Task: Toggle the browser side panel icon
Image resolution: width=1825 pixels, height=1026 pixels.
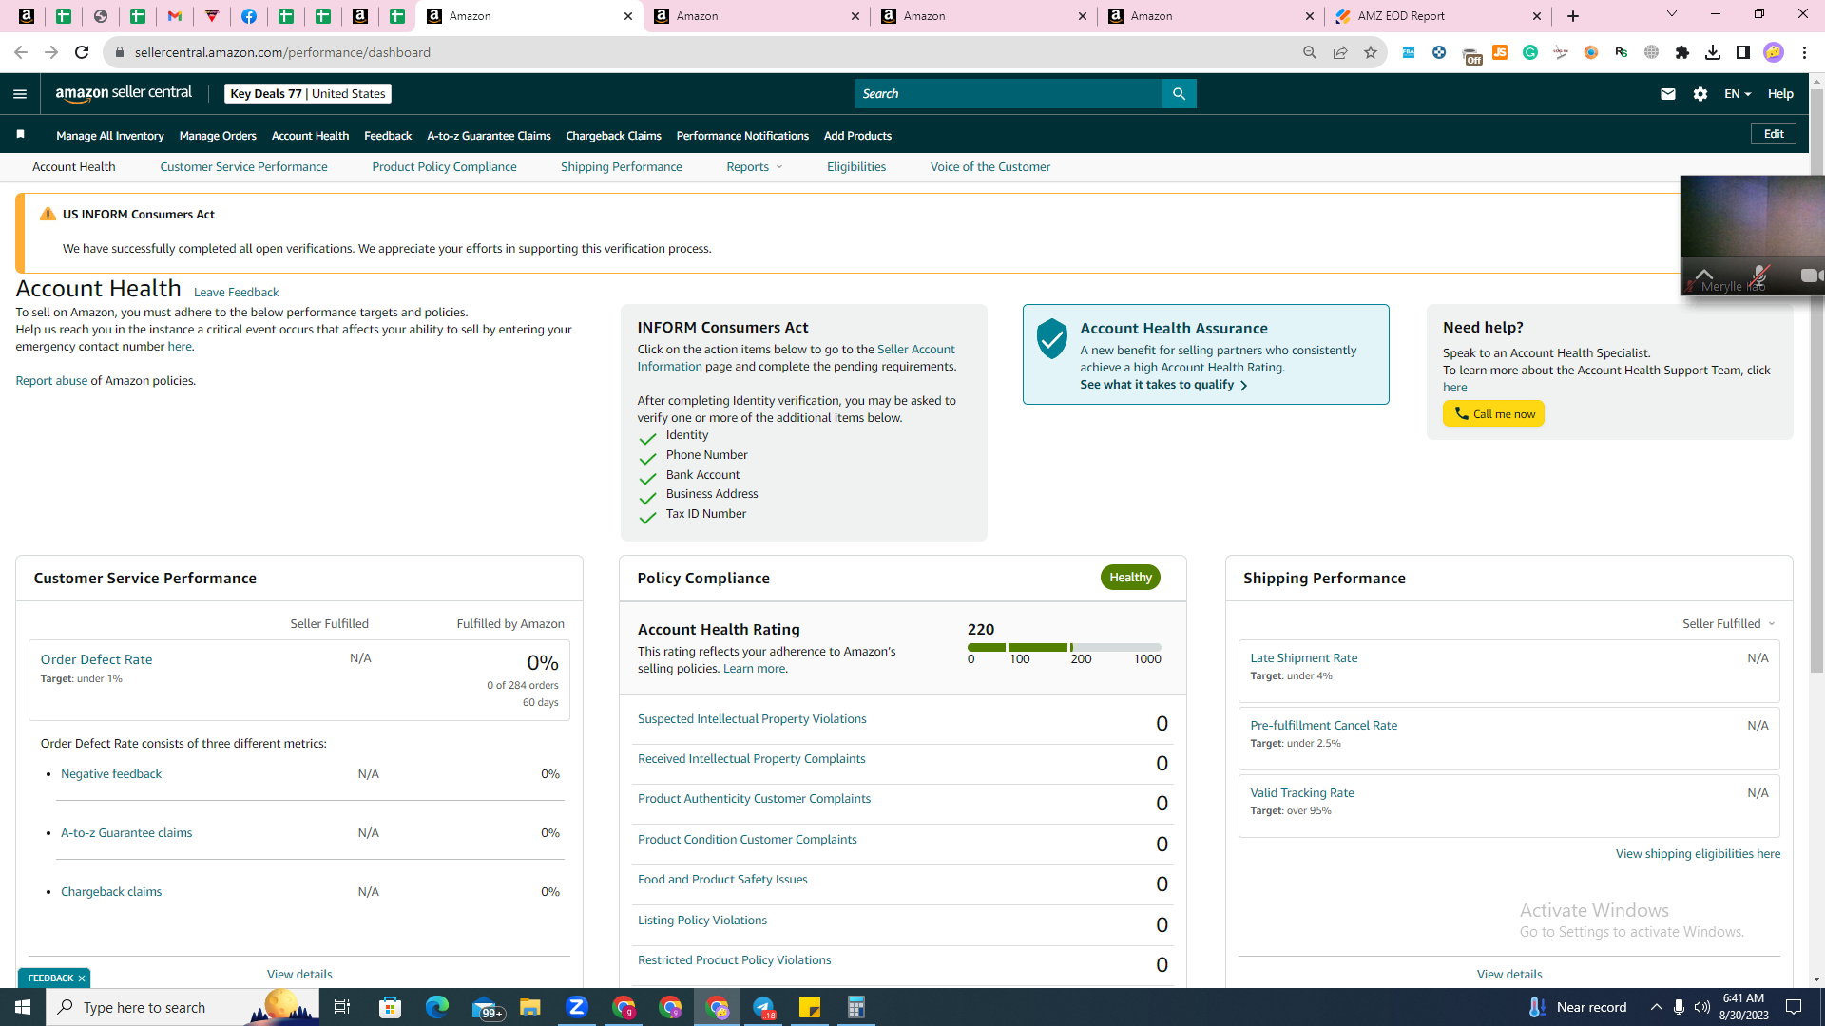Action: pos(1743,52)
